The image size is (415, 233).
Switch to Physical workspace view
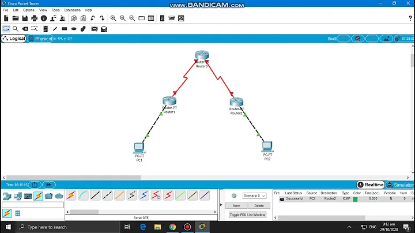[x=40, y=39]
